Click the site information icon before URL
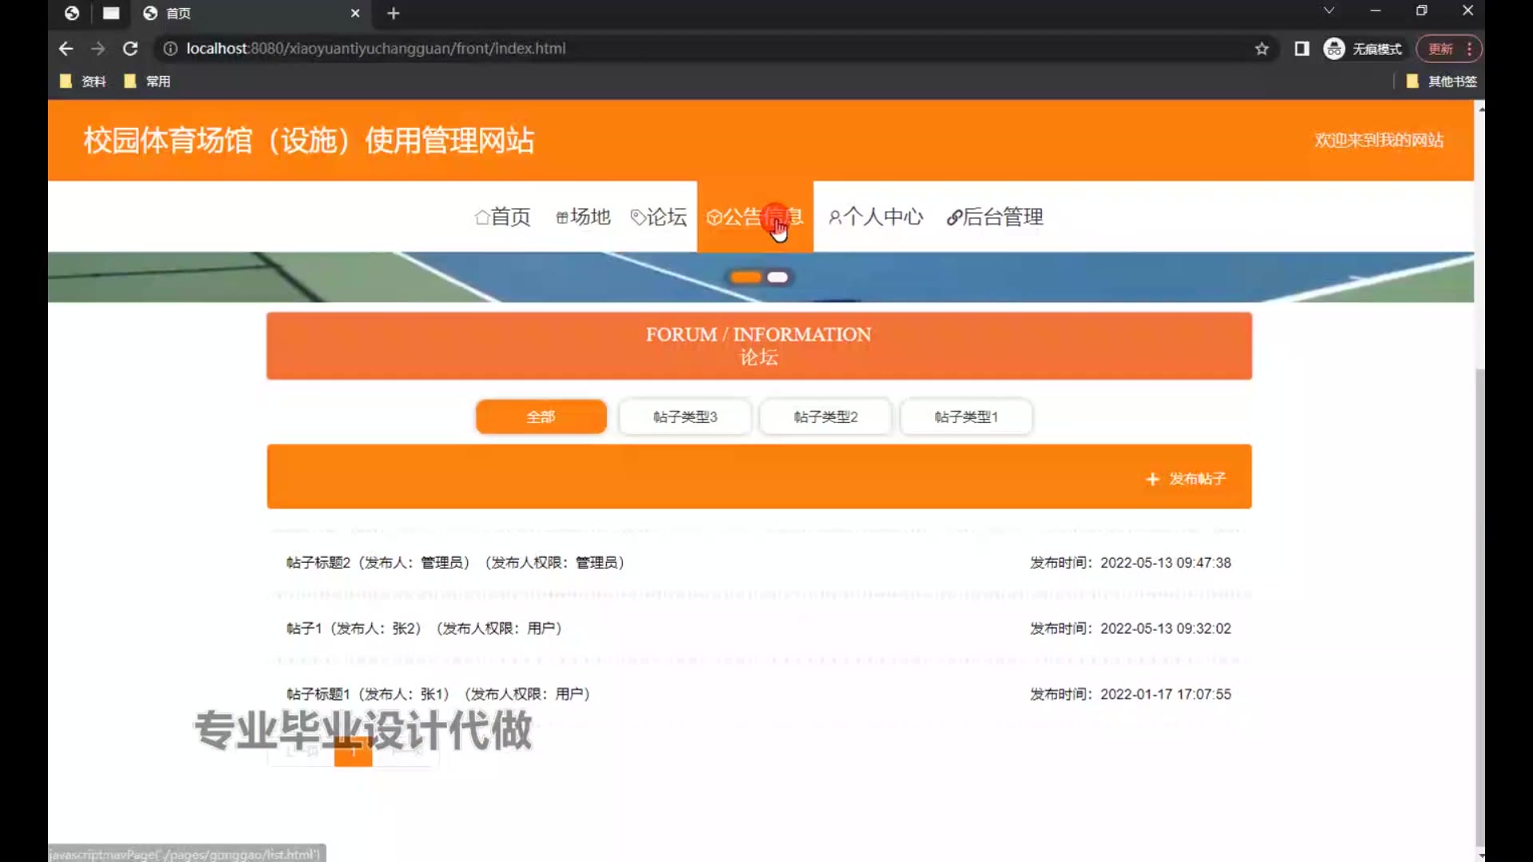 coord(170,49)
